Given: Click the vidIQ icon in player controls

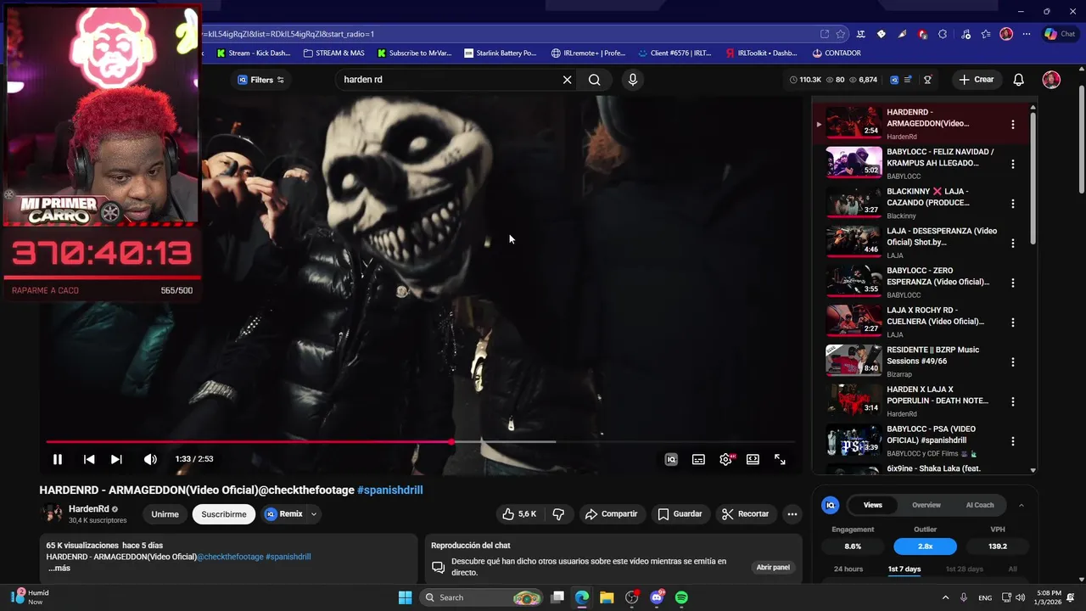Looking at the screenshot, I should 671,459.
